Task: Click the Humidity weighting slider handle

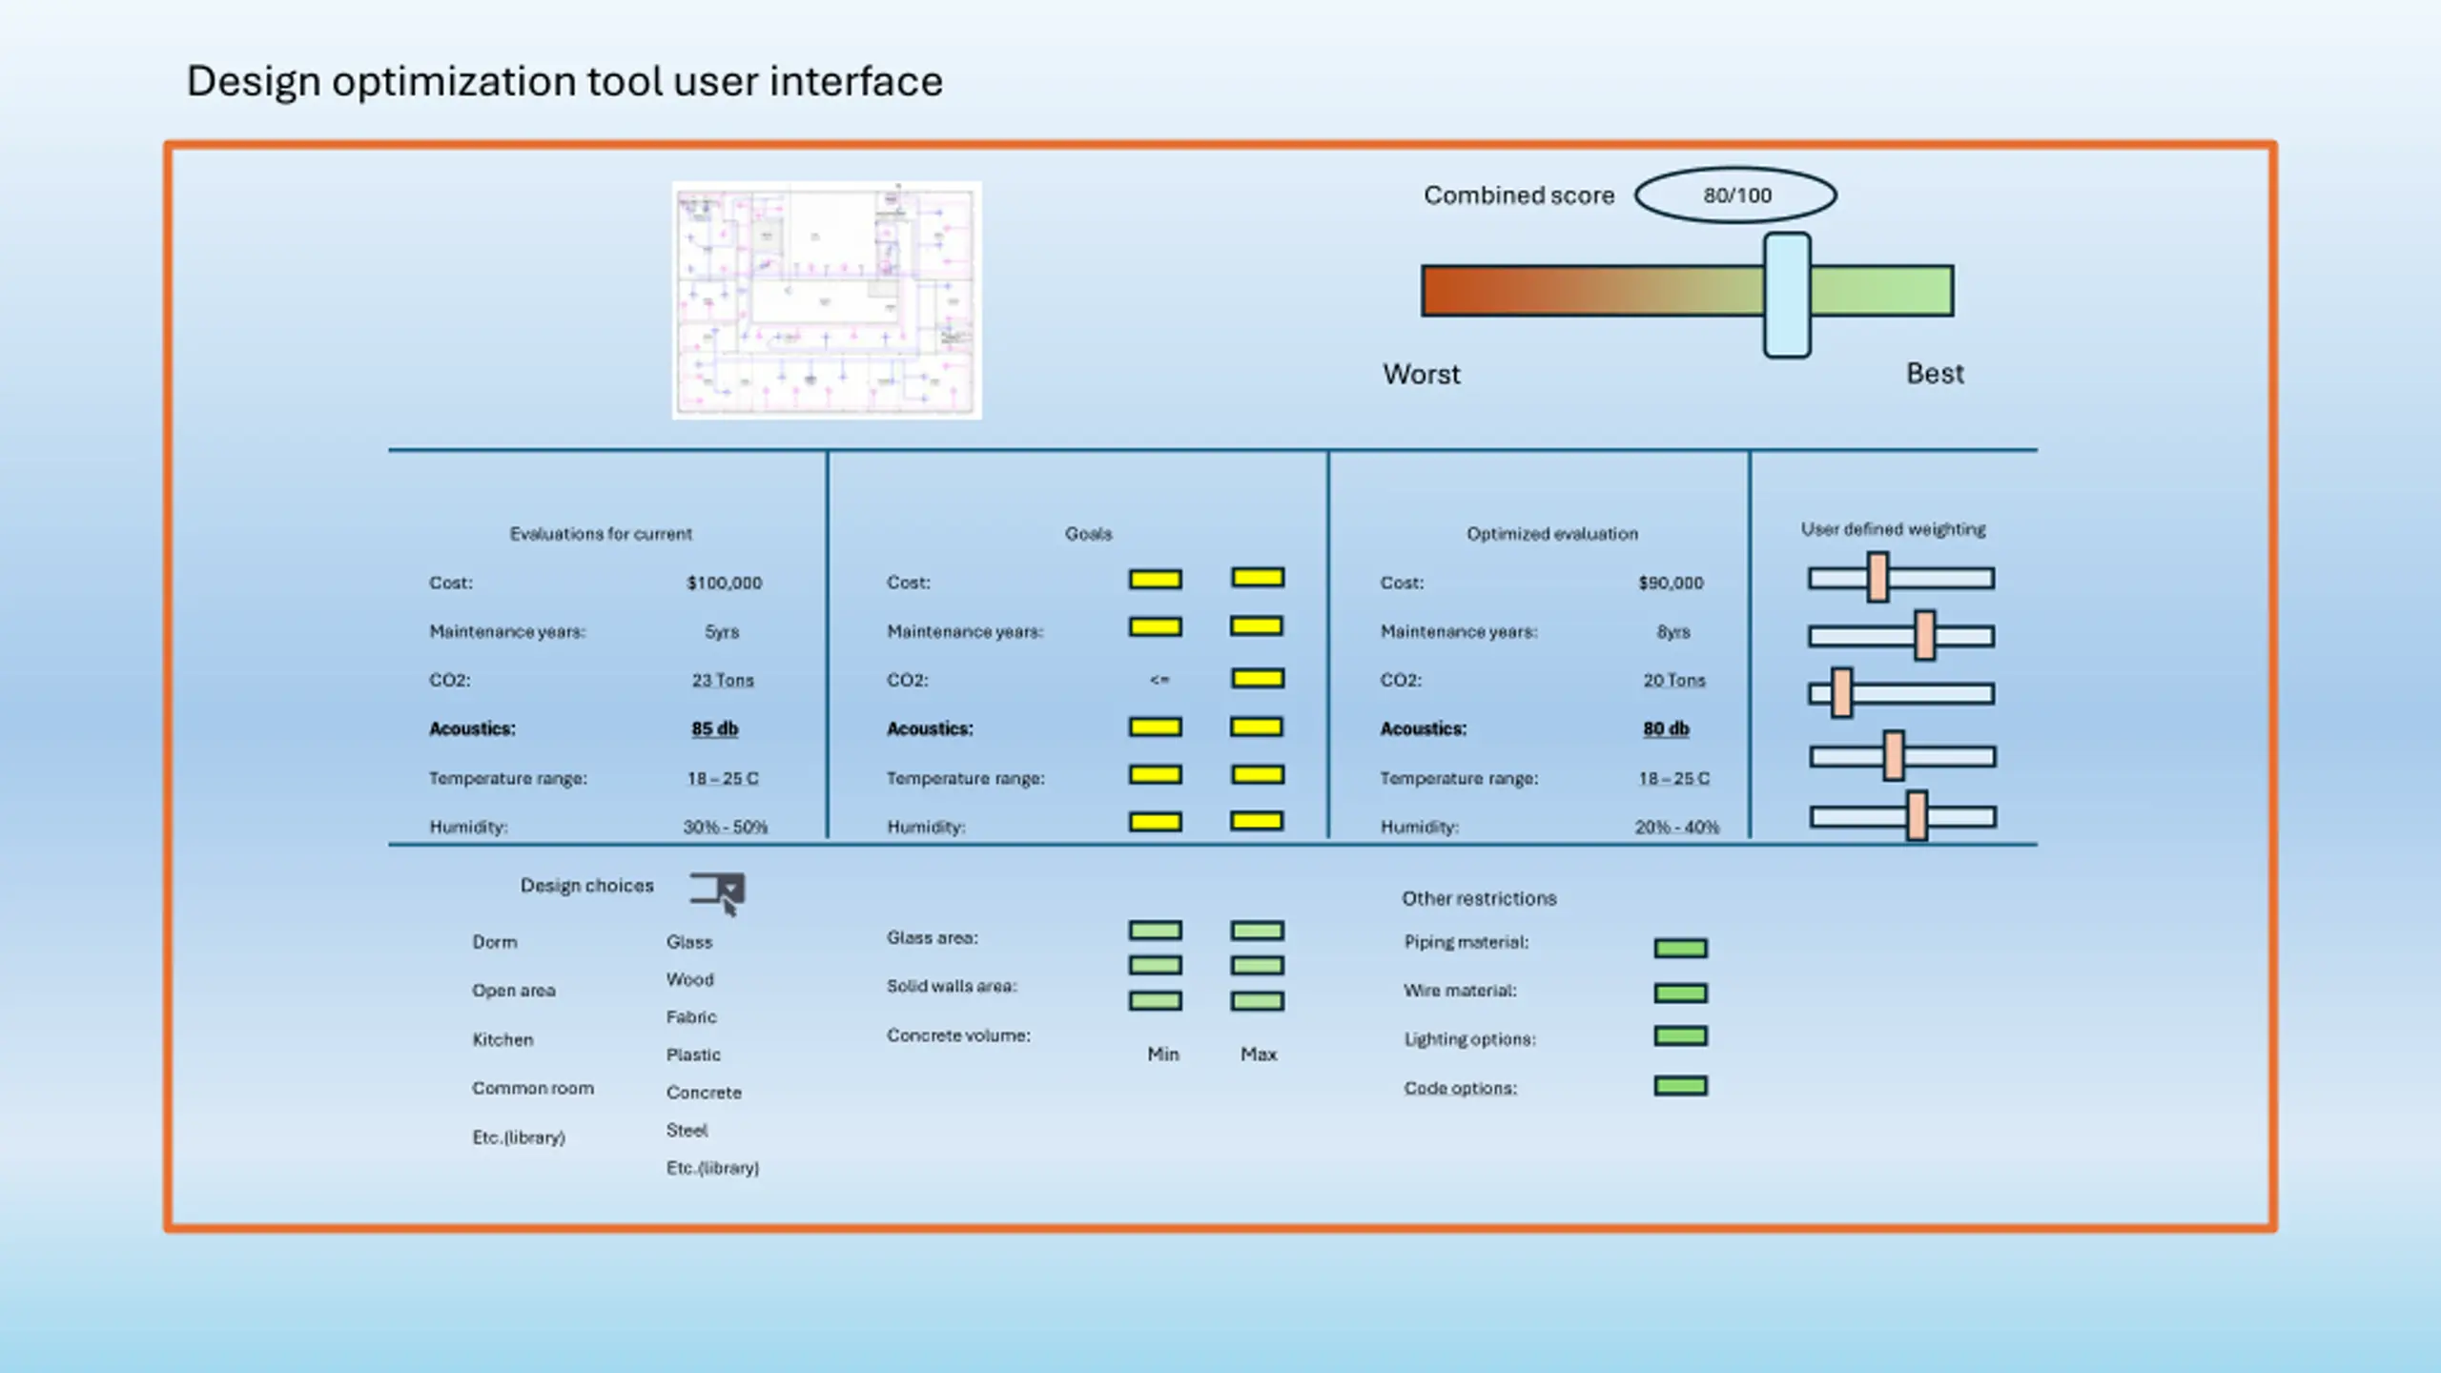Action: 1917,816
